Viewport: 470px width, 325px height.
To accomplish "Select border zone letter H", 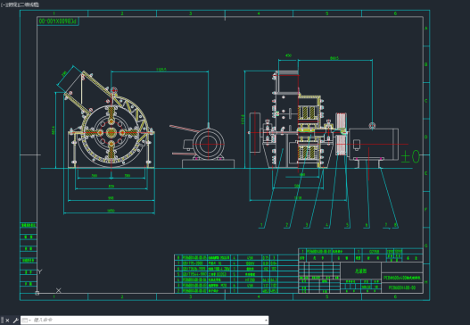I will pos(426,282).
